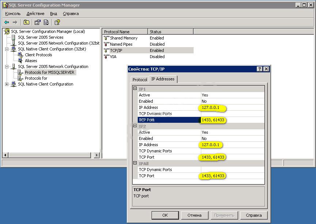Open Properties from the toolbar icon
316x224 pixels.
click(37, 22)
